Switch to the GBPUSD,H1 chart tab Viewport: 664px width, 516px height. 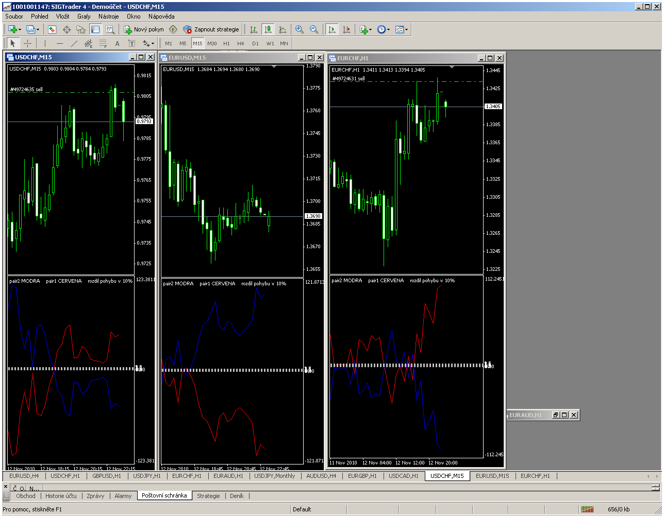[107, 476]
